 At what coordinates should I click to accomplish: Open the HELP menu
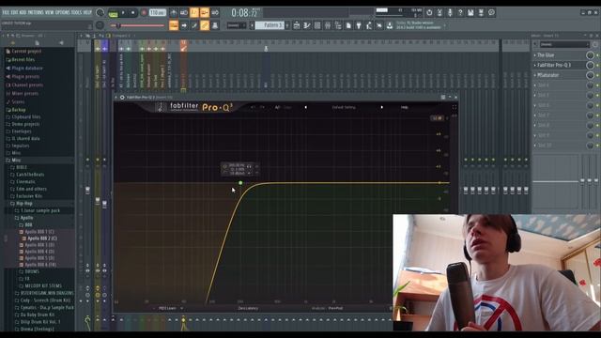point(87,12)
